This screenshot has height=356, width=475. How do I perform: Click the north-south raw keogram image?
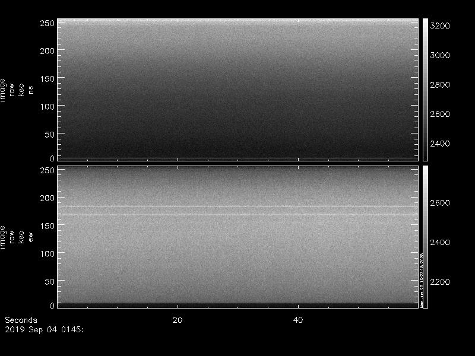tap(238, 90)
